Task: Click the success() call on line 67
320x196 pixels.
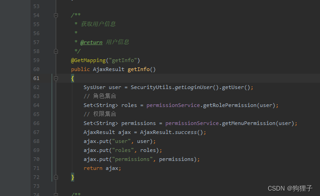Action: [189, 132]
